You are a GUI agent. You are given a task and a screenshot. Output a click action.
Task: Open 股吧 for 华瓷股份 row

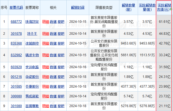pos(61,77)
